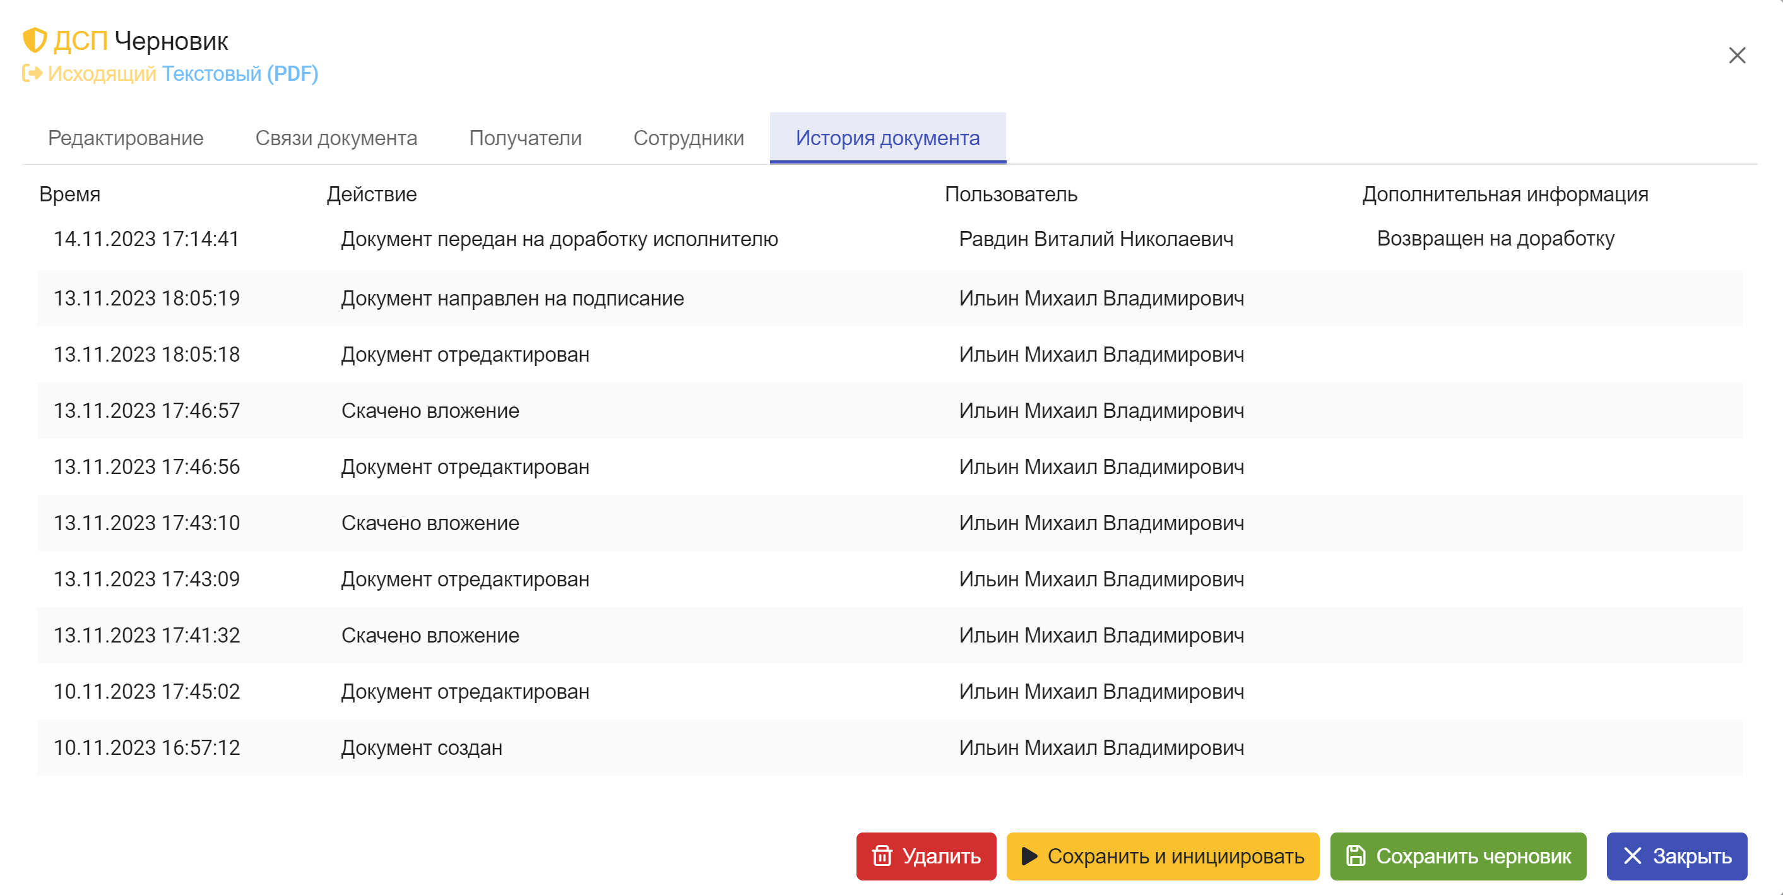Click timestamp 13.11.2023 17:43:09

click(146, 579)
